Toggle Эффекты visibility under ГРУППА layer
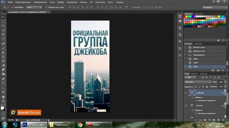Viewport: 229px width, 128px height. [193, 110]
